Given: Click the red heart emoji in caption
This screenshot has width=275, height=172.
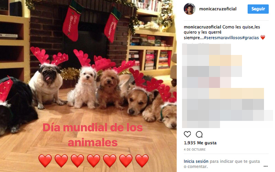Looking at the screenshot, I should (263, 37).
